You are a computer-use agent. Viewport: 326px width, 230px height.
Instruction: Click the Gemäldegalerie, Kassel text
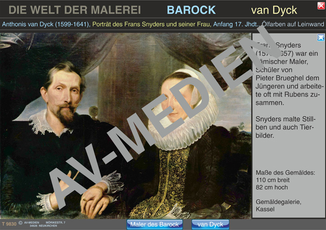point(279,205)
